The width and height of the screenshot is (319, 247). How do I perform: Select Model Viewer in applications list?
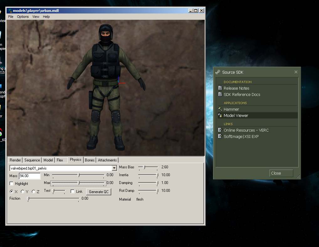(x=258, y=115)
